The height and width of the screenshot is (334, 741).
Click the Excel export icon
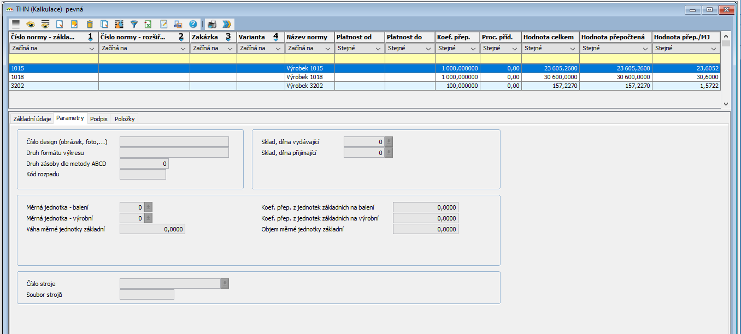148,24
